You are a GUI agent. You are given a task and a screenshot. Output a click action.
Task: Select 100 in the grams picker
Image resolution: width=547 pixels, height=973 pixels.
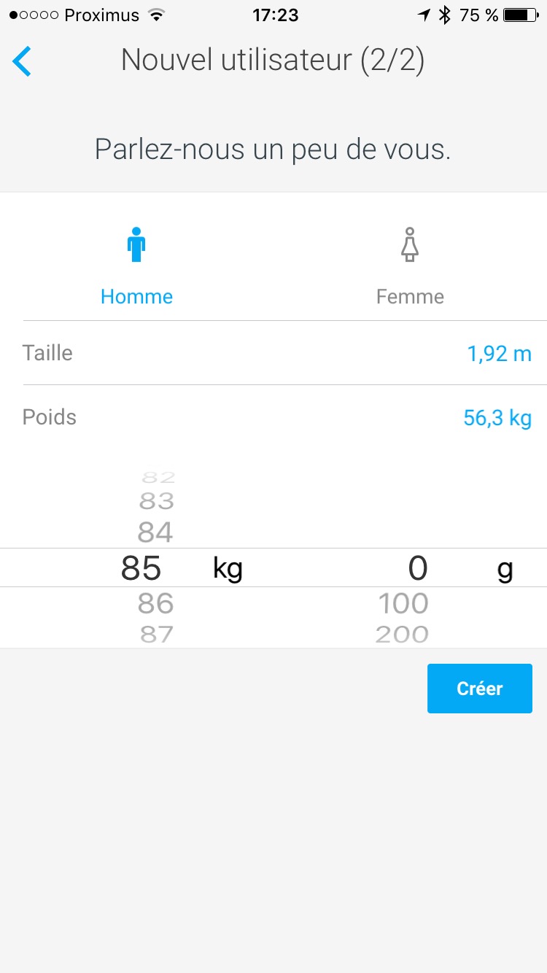pos(403,604)
